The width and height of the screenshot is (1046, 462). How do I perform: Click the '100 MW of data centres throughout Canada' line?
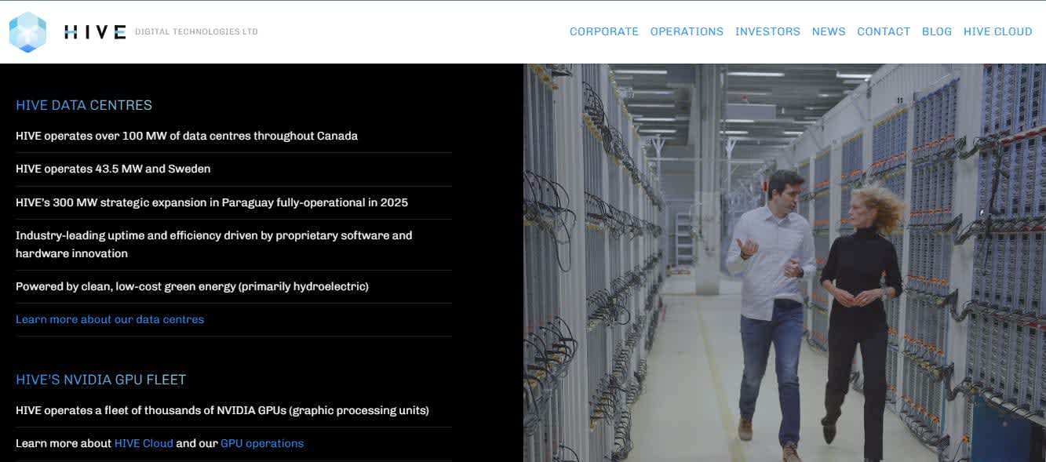click(x=187, y=136)
